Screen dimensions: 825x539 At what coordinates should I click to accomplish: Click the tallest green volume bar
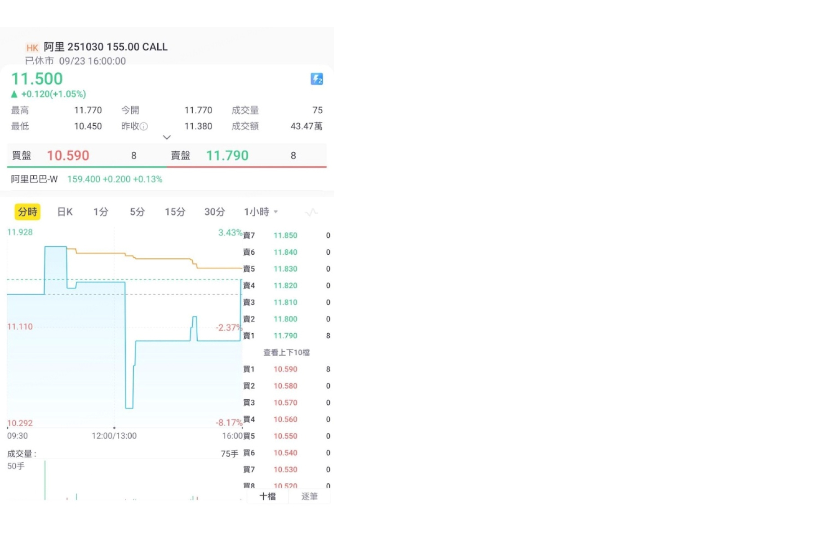tap(45, 480)
